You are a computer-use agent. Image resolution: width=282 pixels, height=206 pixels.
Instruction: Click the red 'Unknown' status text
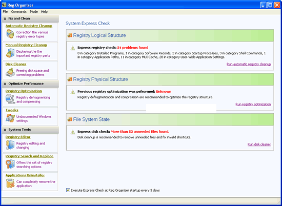click(164, 92)
